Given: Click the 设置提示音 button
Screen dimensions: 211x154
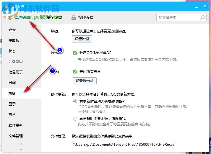Looking at the screenshot, I should click(85, 81).
